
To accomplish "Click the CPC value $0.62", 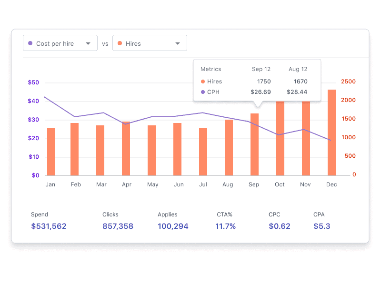I will point(279,226).
